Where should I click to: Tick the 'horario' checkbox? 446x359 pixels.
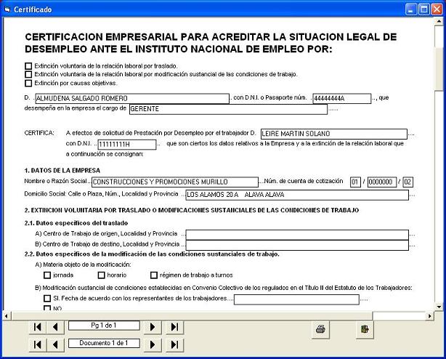pos(101,275)
